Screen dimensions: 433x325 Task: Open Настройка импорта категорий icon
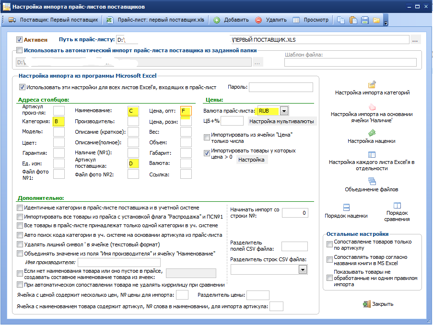click(x=372, y=84)
